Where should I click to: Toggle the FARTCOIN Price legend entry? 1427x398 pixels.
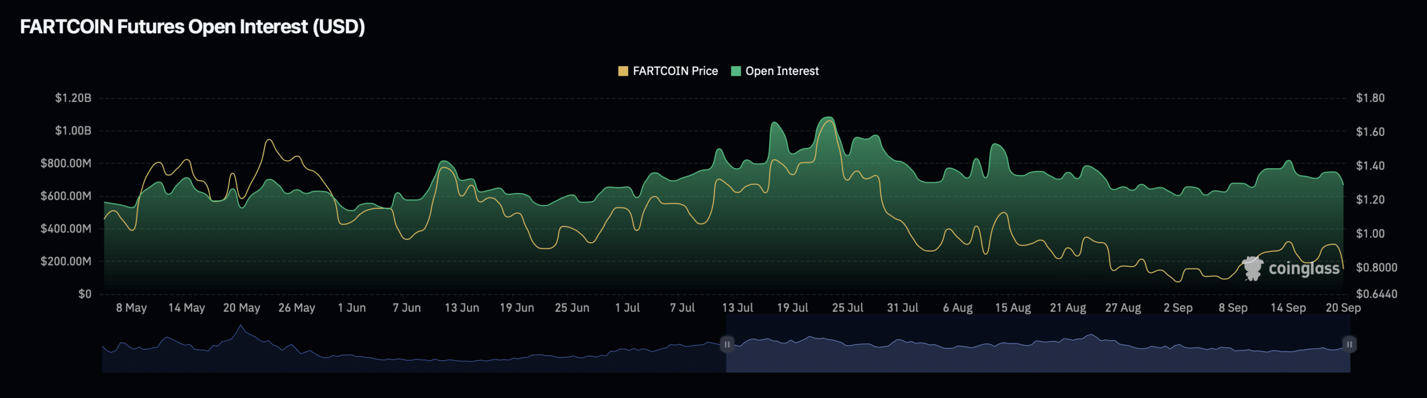[668, 71]
